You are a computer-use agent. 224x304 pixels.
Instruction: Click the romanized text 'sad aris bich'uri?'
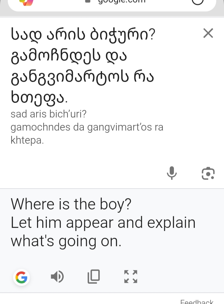click(49, 114)
